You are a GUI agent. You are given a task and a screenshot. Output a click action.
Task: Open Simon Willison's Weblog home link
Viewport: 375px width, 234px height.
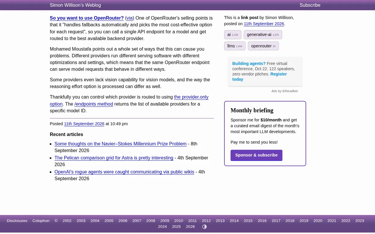pos(75,5)
